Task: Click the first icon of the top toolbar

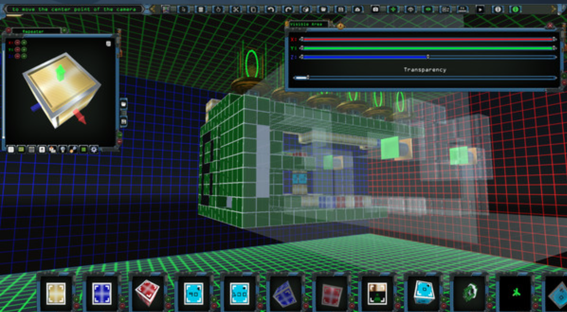Action: click(x=166, y=9)
